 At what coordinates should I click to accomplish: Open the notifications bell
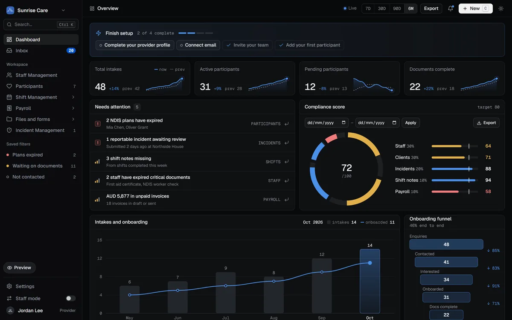coord(451,9)
